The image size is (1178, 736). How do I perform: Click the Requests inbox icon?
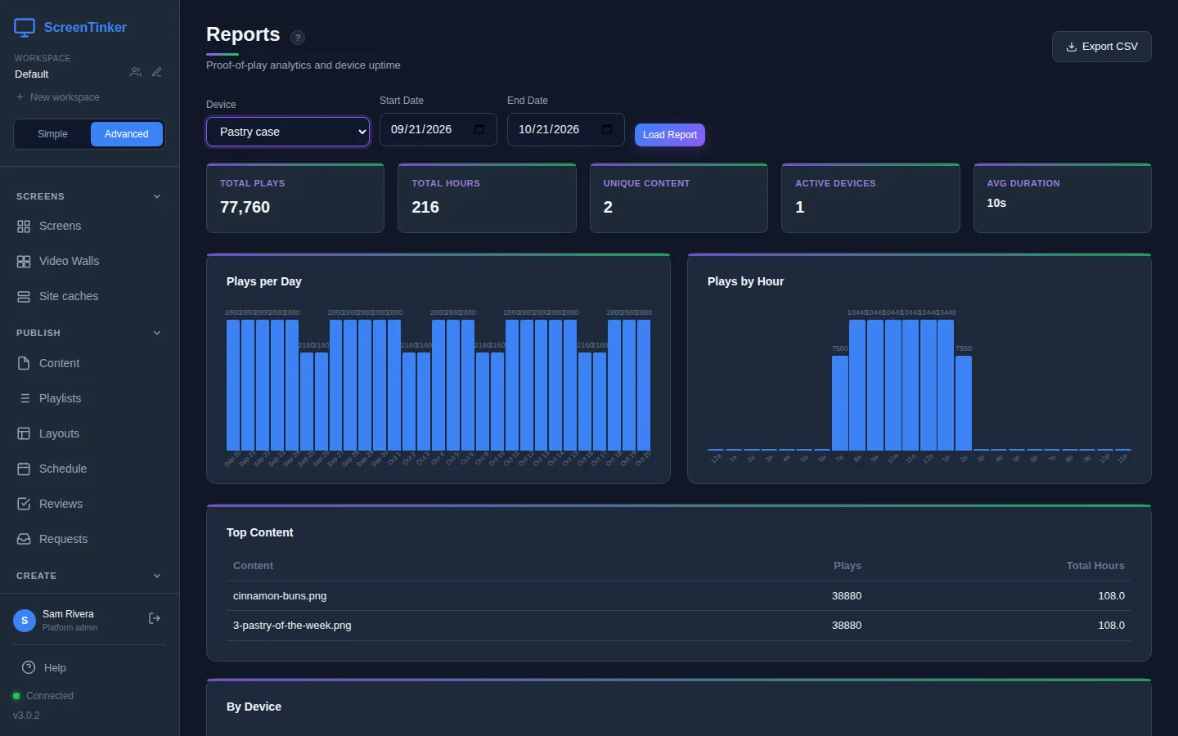[24, 539]
